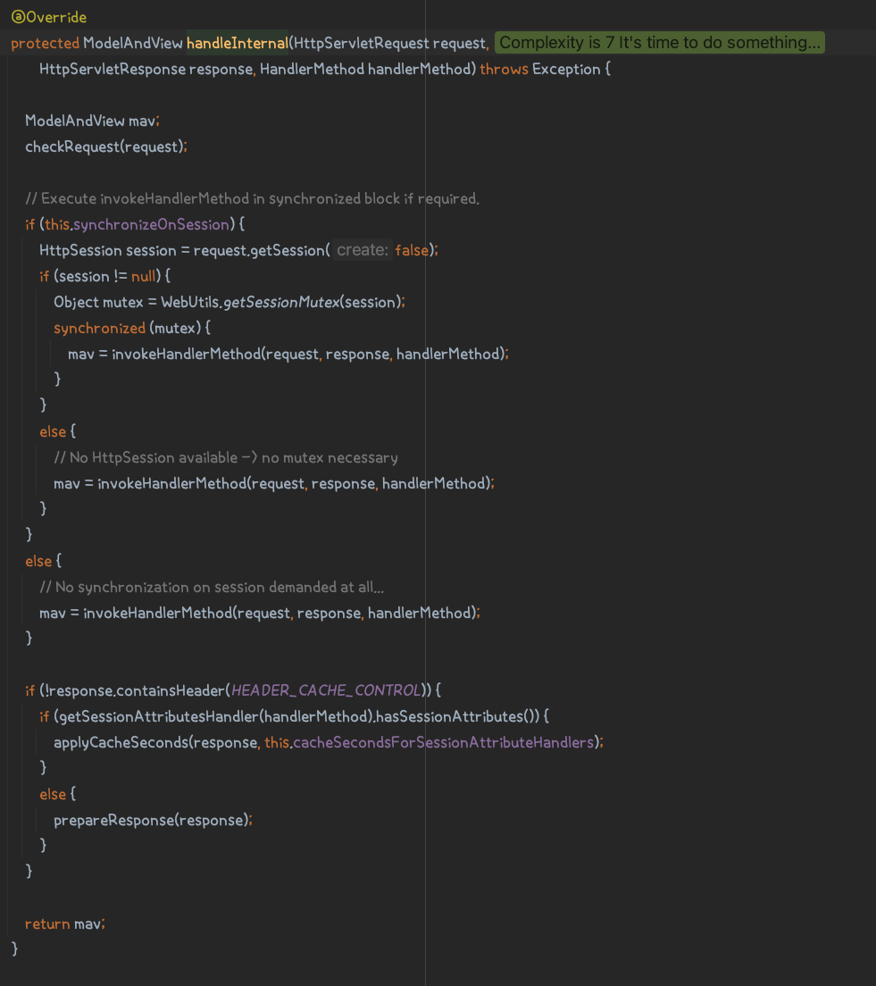
Task: Click the 'ModelAndView mav;' declaration line
Action: (93, 121)
